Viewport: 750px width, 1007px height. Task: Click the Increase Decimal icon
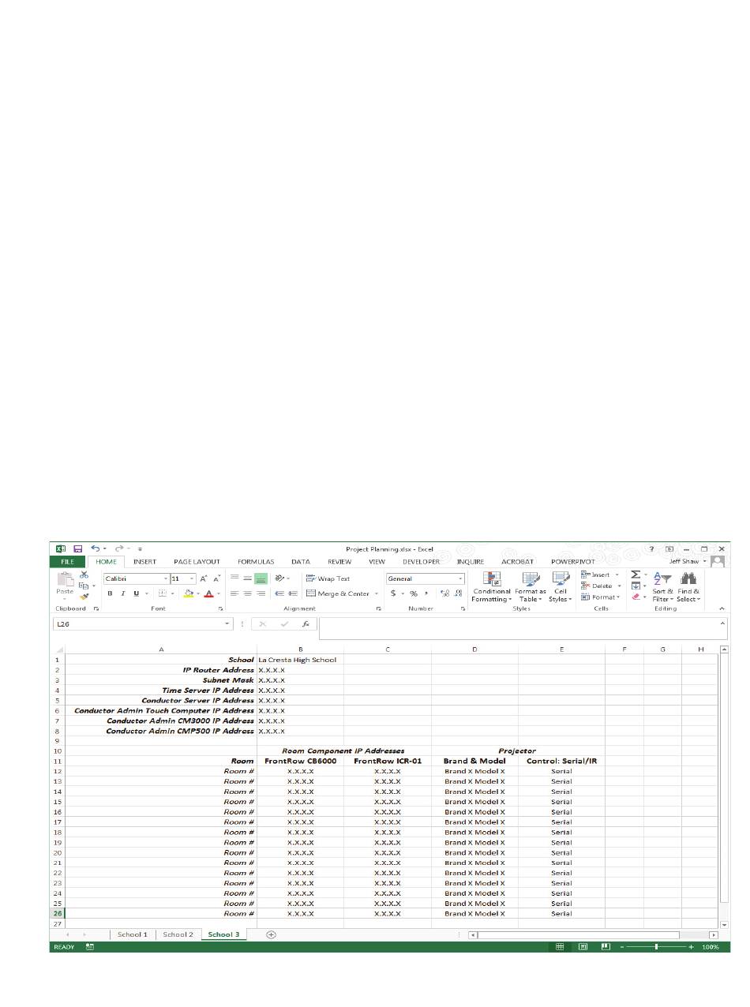click(444, 593)
